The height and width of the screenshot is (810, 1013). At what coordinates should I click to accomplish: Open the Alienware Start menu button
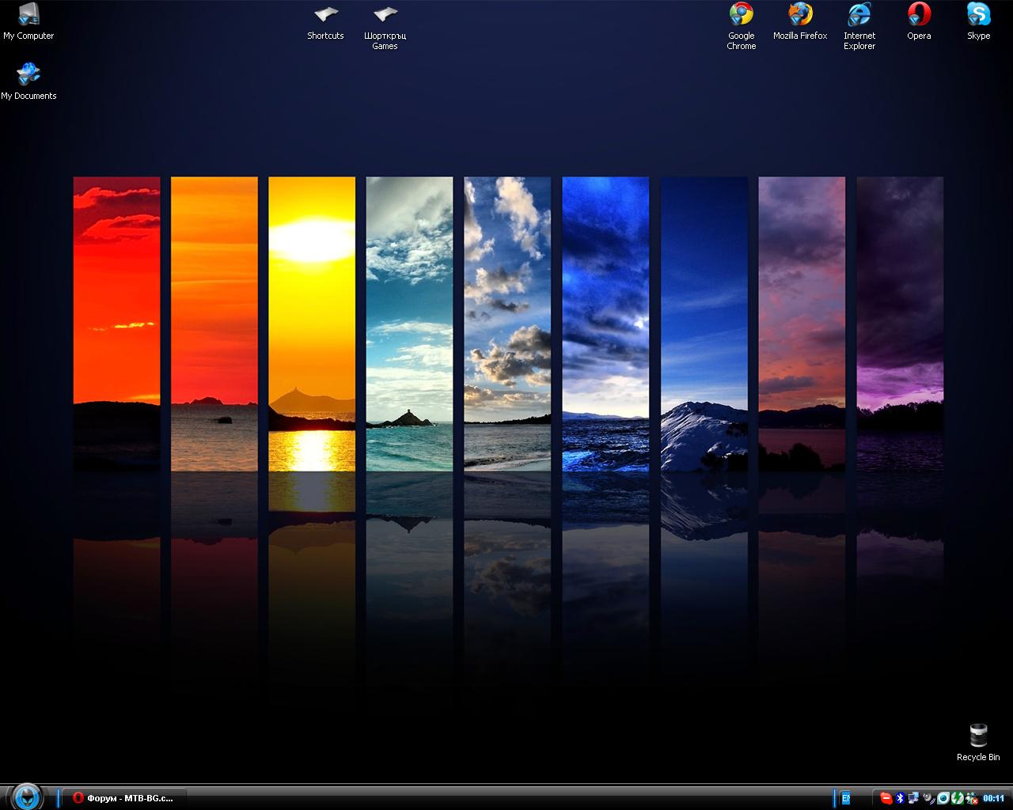(27, 797)
